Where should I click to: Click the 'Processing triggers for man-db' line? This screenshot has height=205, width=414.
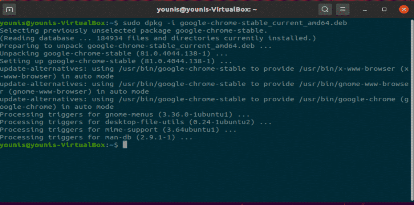[x=96, y=137]
